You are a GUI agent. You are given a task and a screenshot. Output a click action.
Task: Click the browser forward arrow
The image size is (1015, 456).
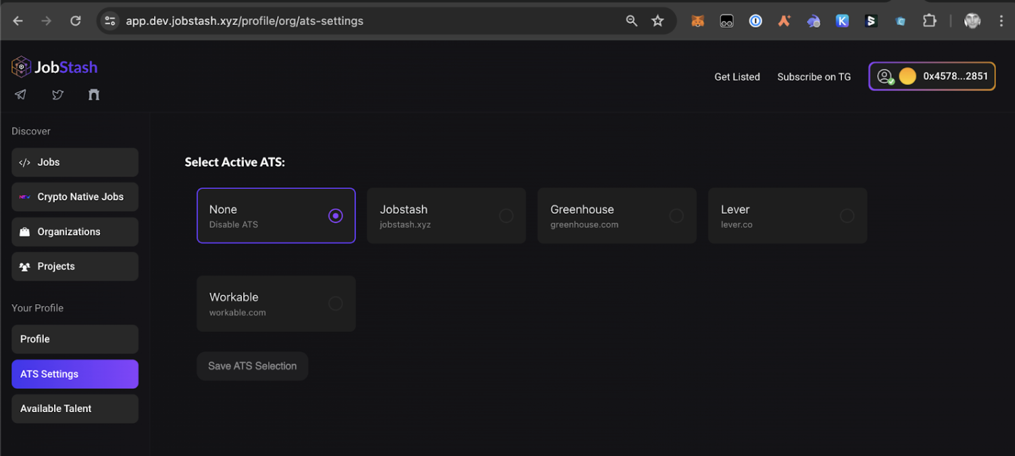point(47,21)
